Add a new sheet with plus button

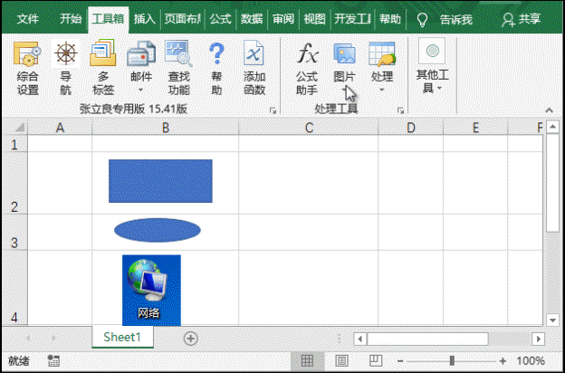point(190,338)
